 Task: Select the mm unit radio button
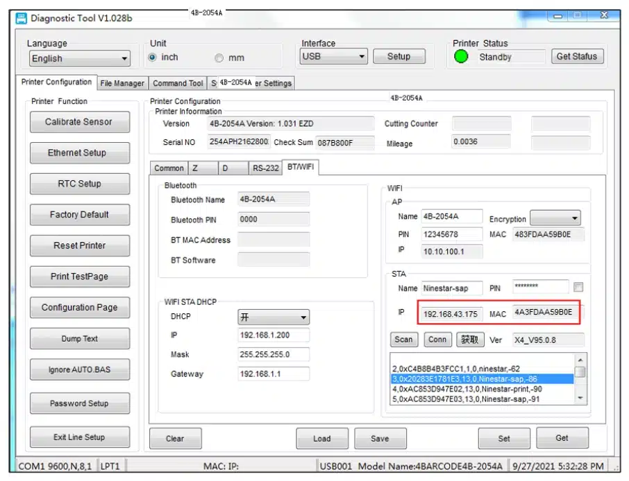coord(219,58)
